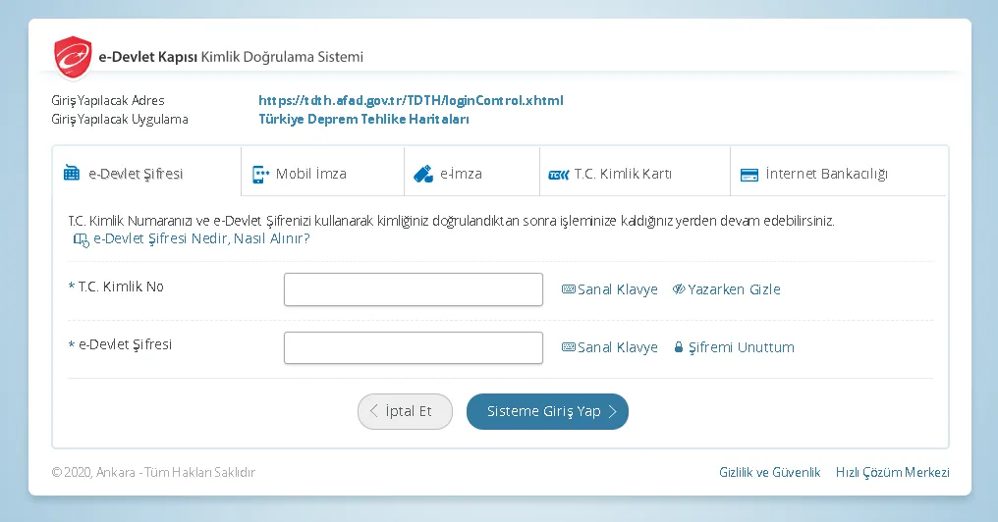Click the Mobil İmza phone icon
This screenshot has width=998, height=522.
(260, 175)
